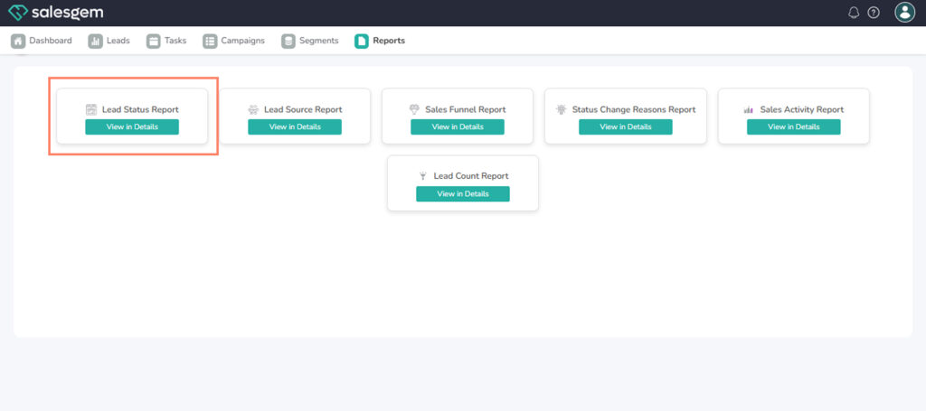Open the Leads tab
Viewport: 926px width, 411px height.
tap(109, 41)
